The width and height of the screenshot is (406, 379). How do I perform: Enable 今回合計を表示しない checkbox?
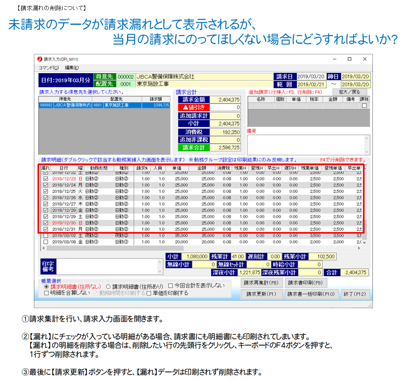171,286
